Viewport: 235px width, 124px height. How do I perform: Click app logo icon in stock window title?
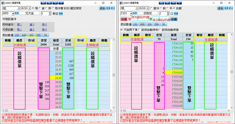point(3,3)
